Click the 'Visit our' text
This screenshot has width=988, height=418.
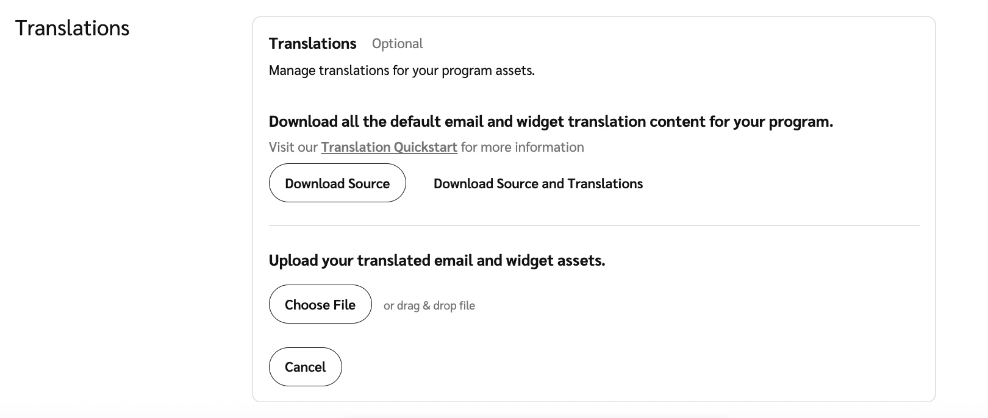tap(293, 147)
